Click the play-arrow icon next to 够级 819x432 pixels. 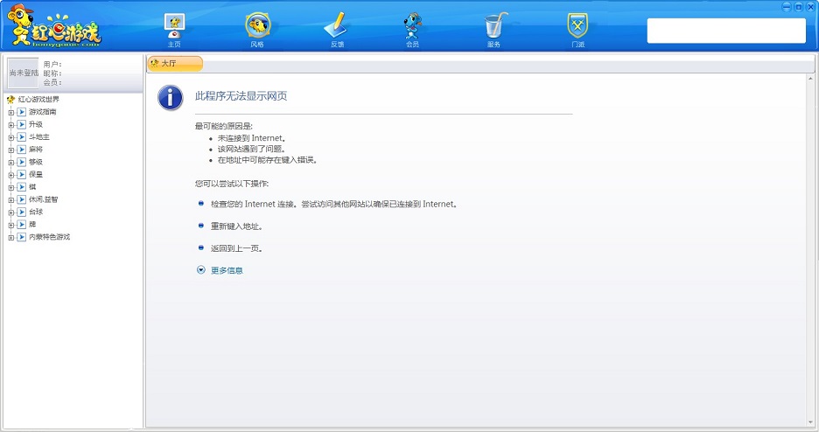pos(21,162)
